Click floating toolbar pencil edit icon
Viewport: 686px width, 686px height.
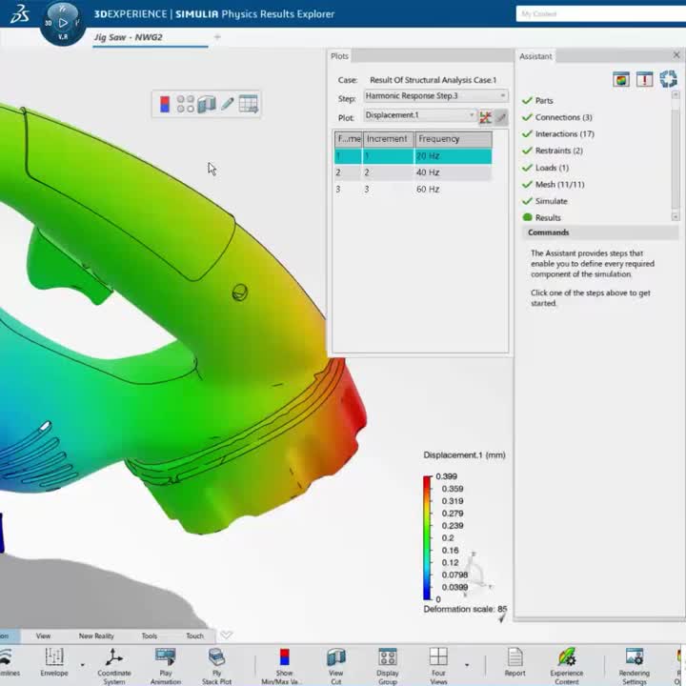coord(228,104)
